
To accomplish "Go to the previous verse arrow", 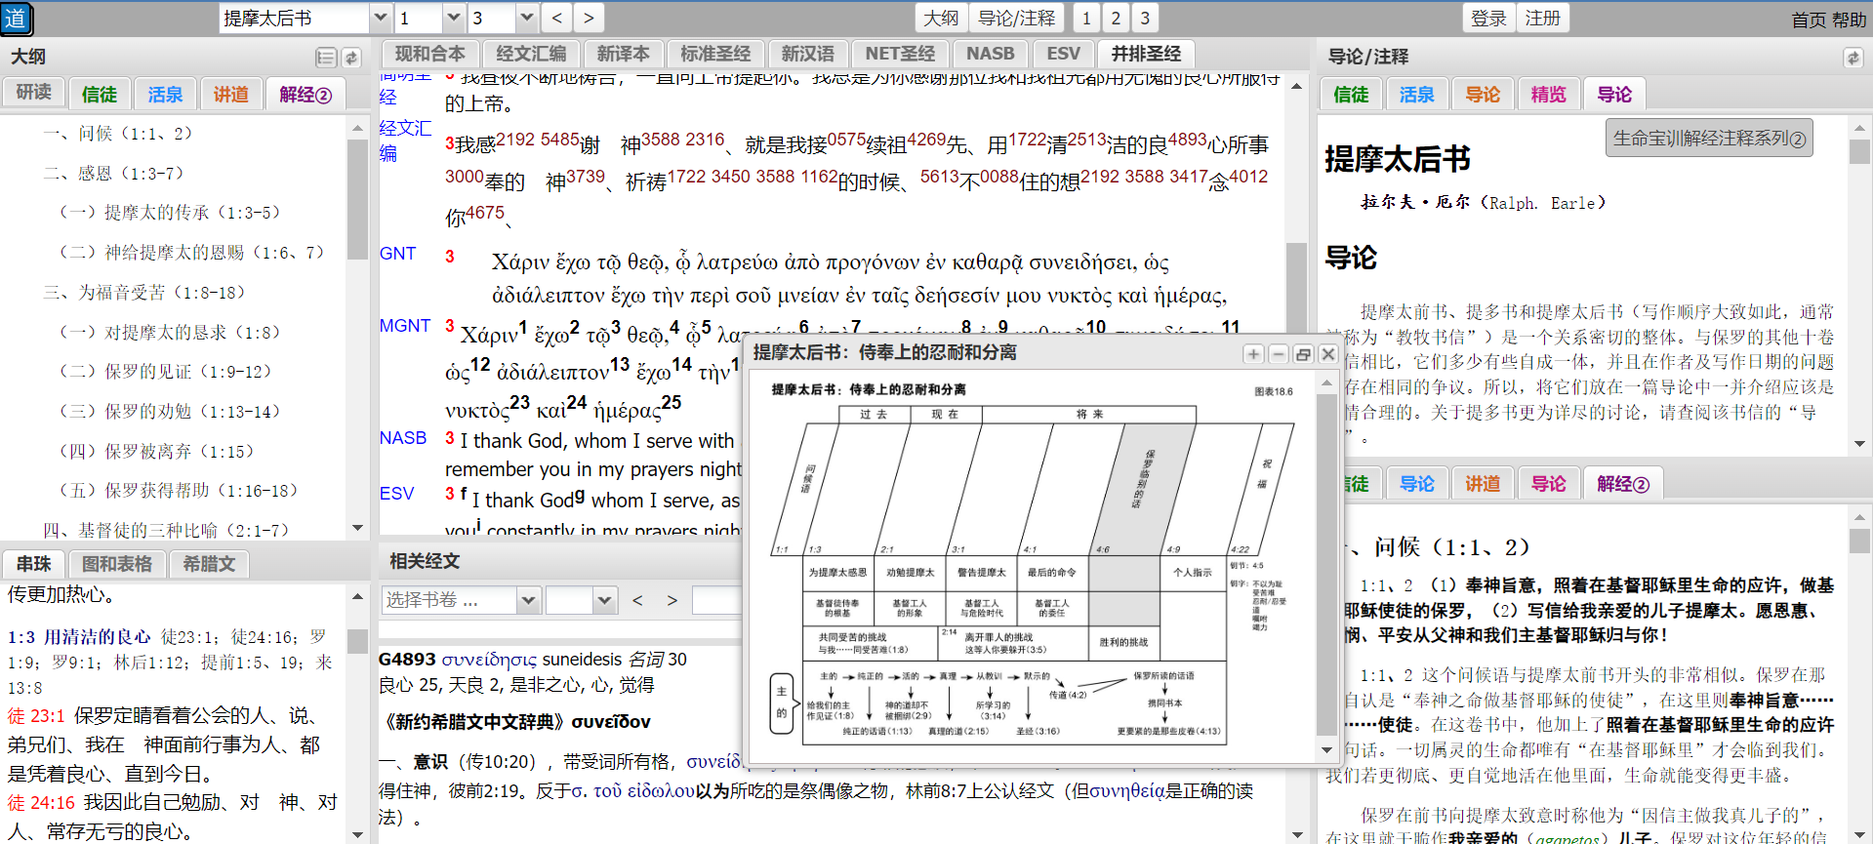I will tap(556, 18).
